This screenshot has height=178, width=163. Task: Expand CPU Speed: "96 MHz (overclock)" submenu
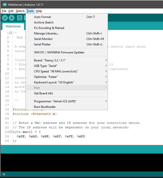[67, 71]
